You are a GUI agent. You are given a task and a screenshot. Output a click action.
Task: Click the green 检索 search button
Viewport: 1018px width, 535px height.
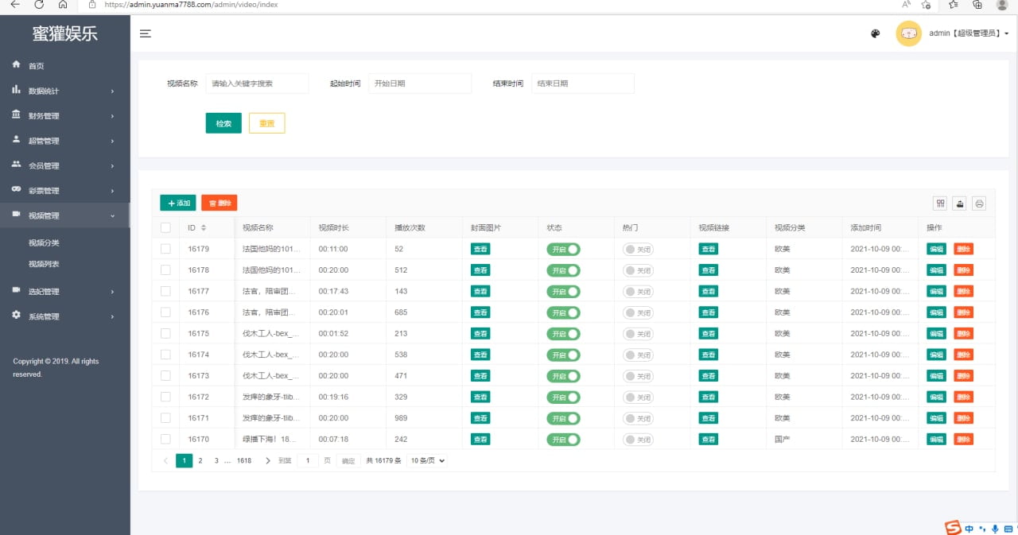point(223,123)
